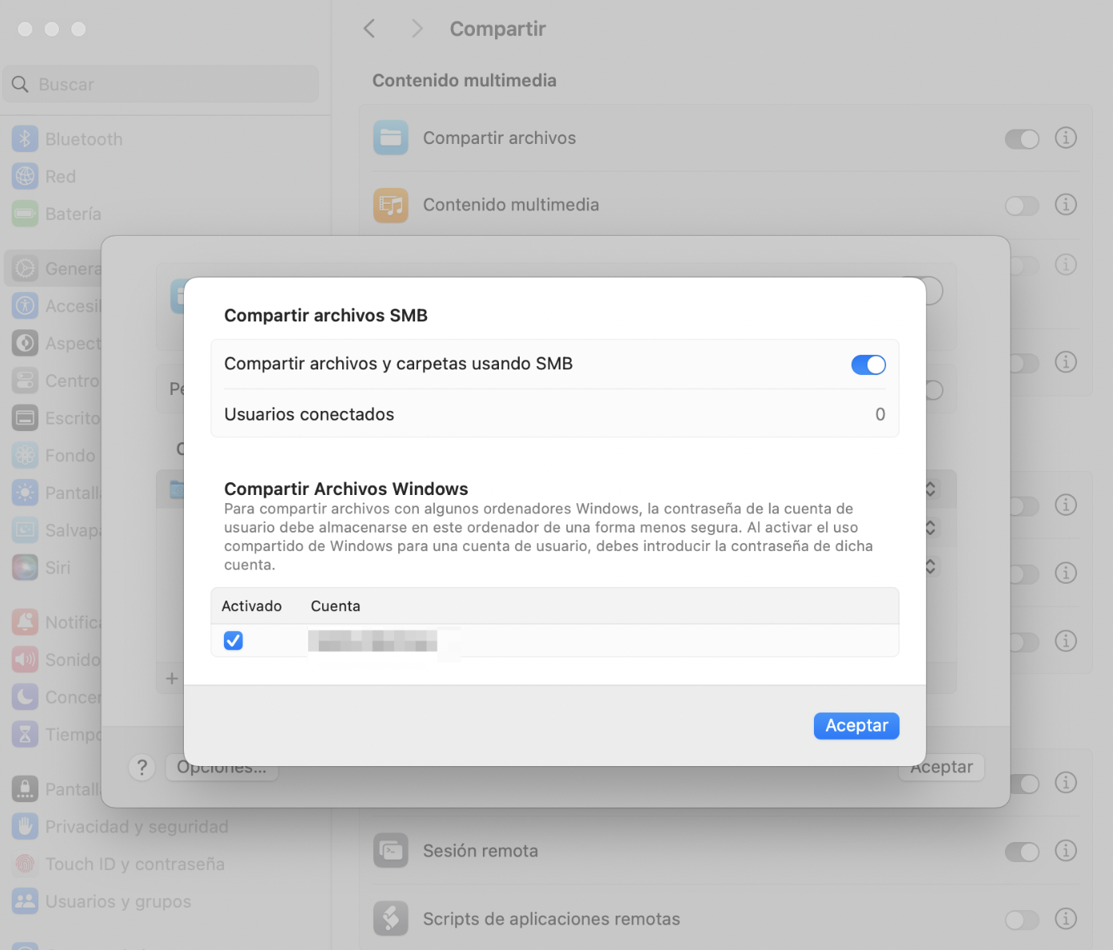Click the Touch ID fingerprint icon
Screen dimensions: 1113x950
[x=26, y=864]
